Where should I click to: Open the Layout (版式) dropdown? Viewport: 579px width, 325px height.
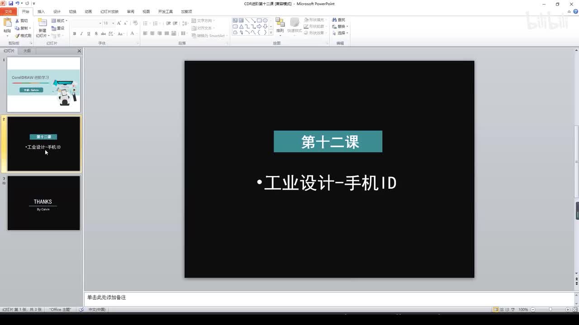point(59,21)
